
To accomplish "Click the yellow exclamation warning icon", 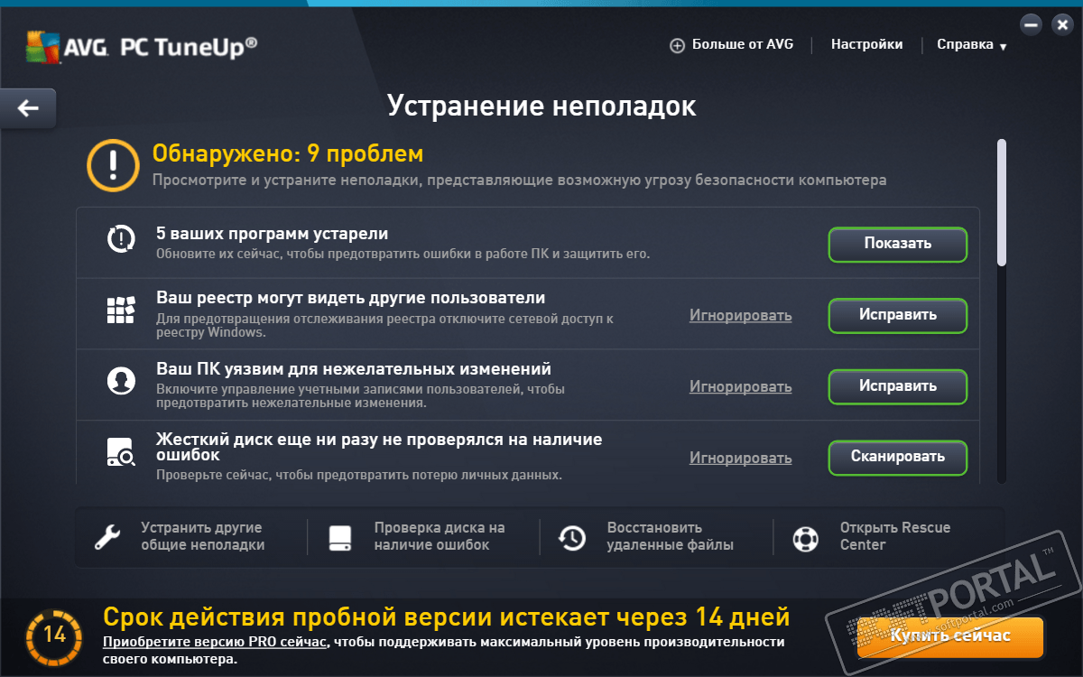I will pyautogui.click(x=112, y=166).
